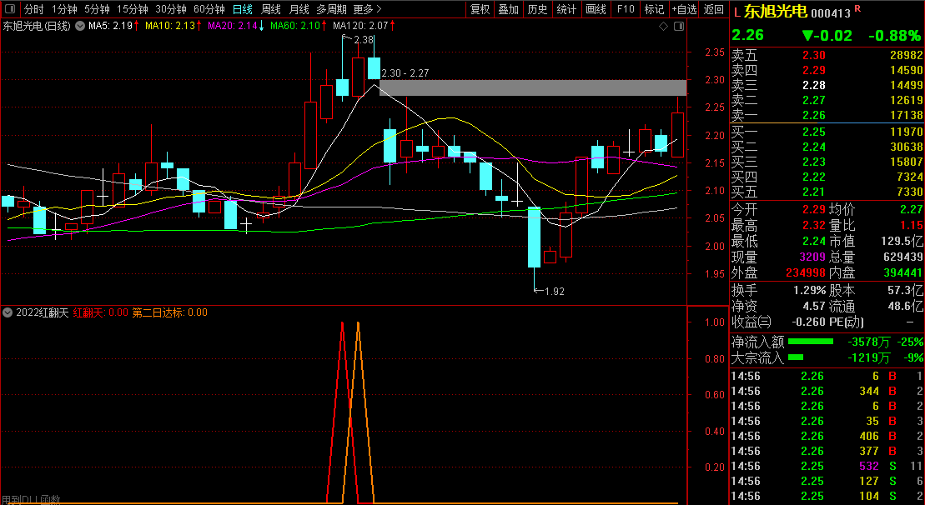
Task: Select the 周线 weekly tab
Action: click(271, 9)
